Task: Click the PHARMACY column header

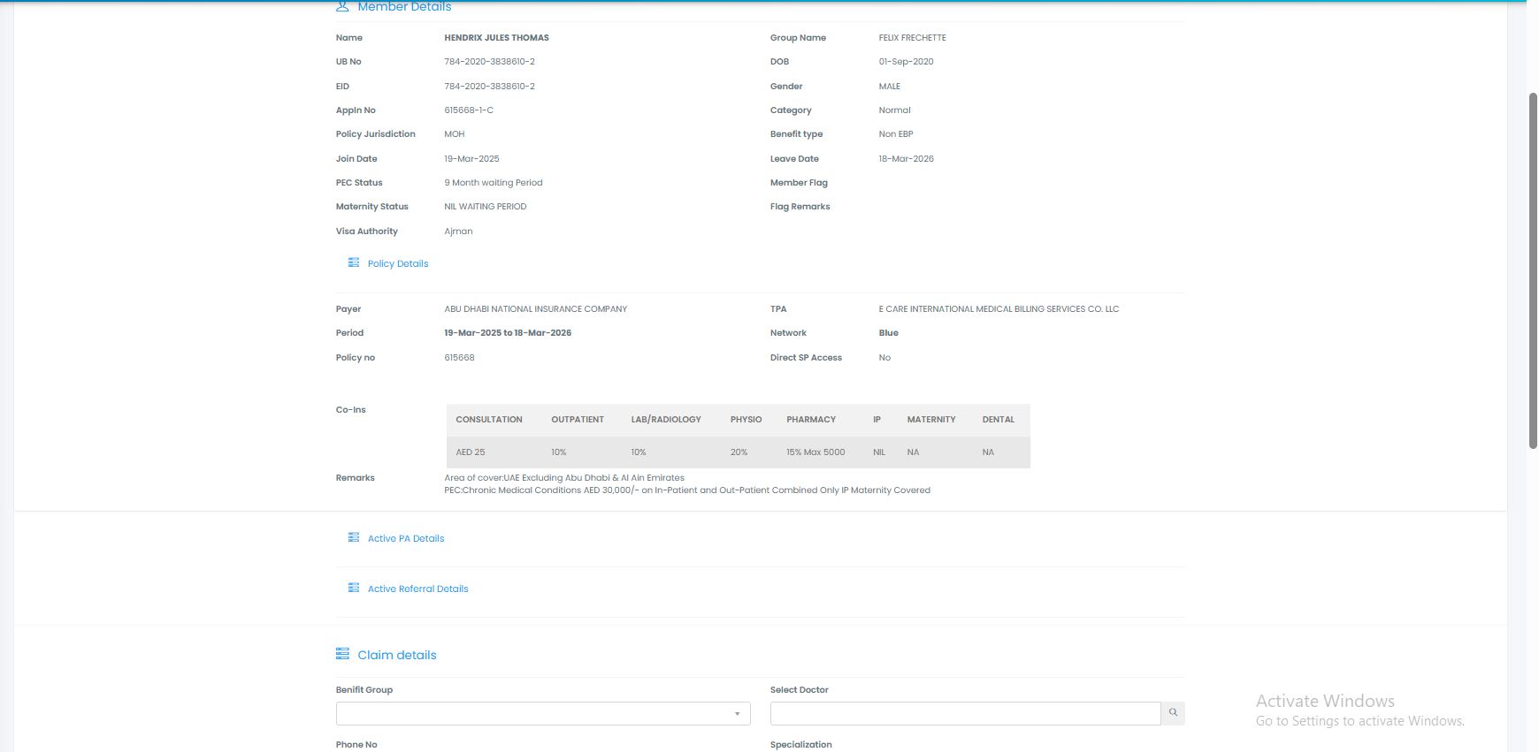Action: (810, 420)
